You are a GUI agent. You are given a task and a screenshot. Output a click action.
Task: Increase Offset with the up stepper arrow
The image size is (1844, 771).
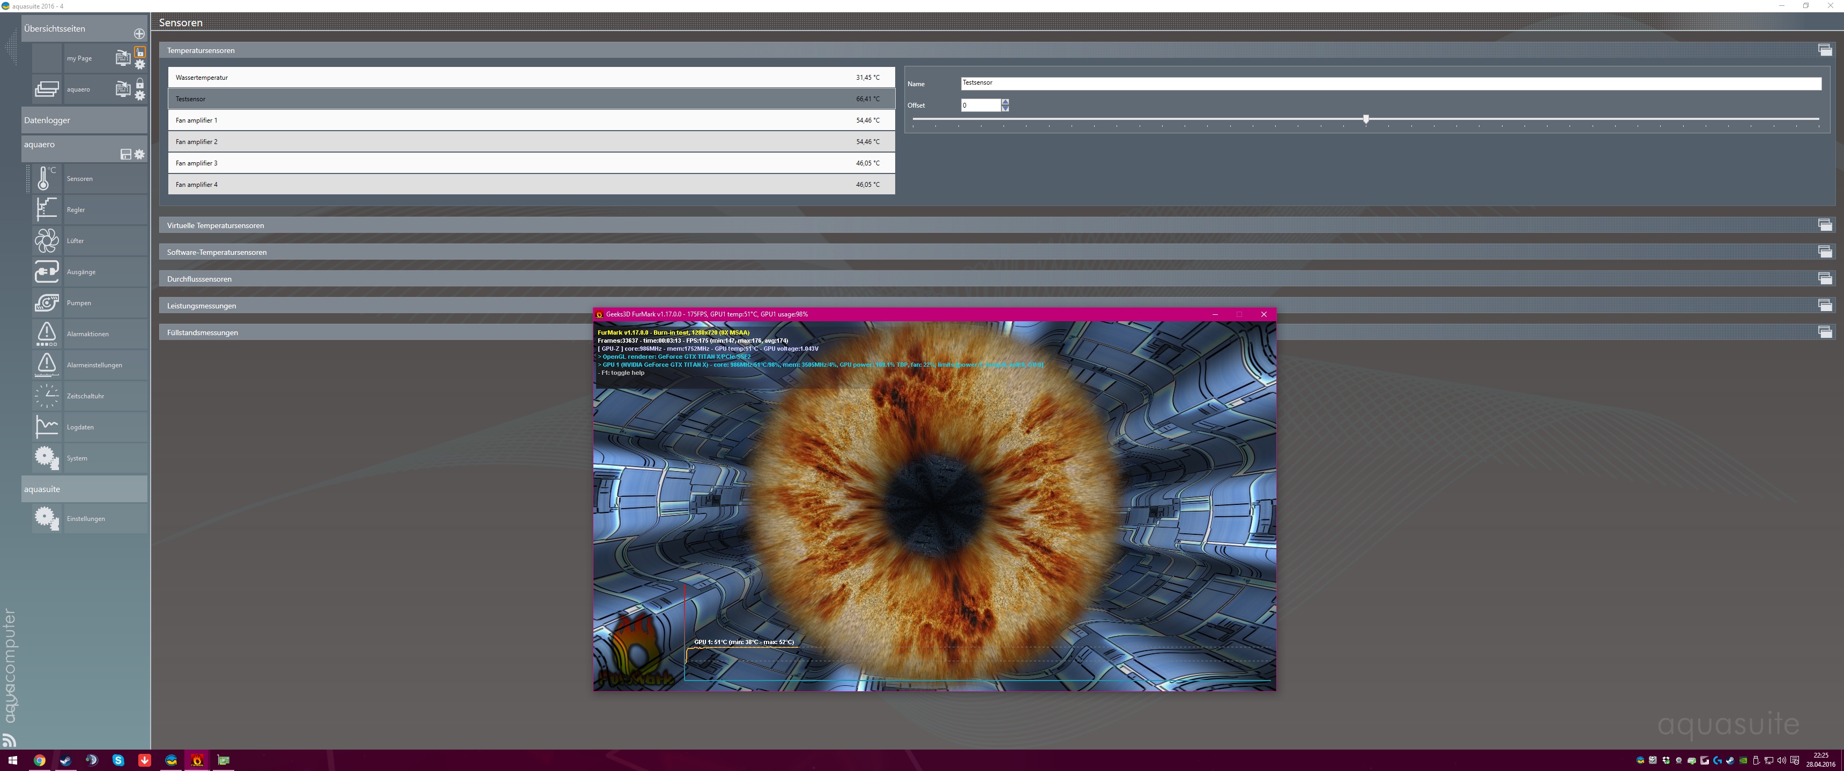pyautogui.click(x=1005, y=102)
